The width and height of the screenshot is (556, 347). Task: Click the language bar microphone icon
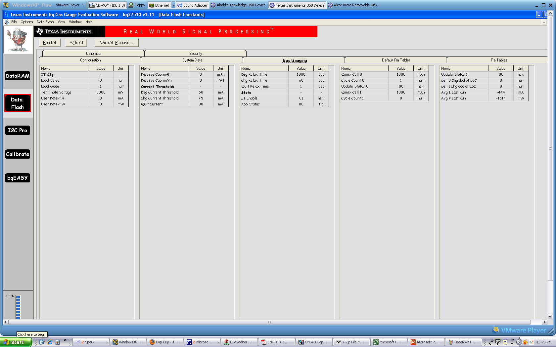[x=491, y=342]
